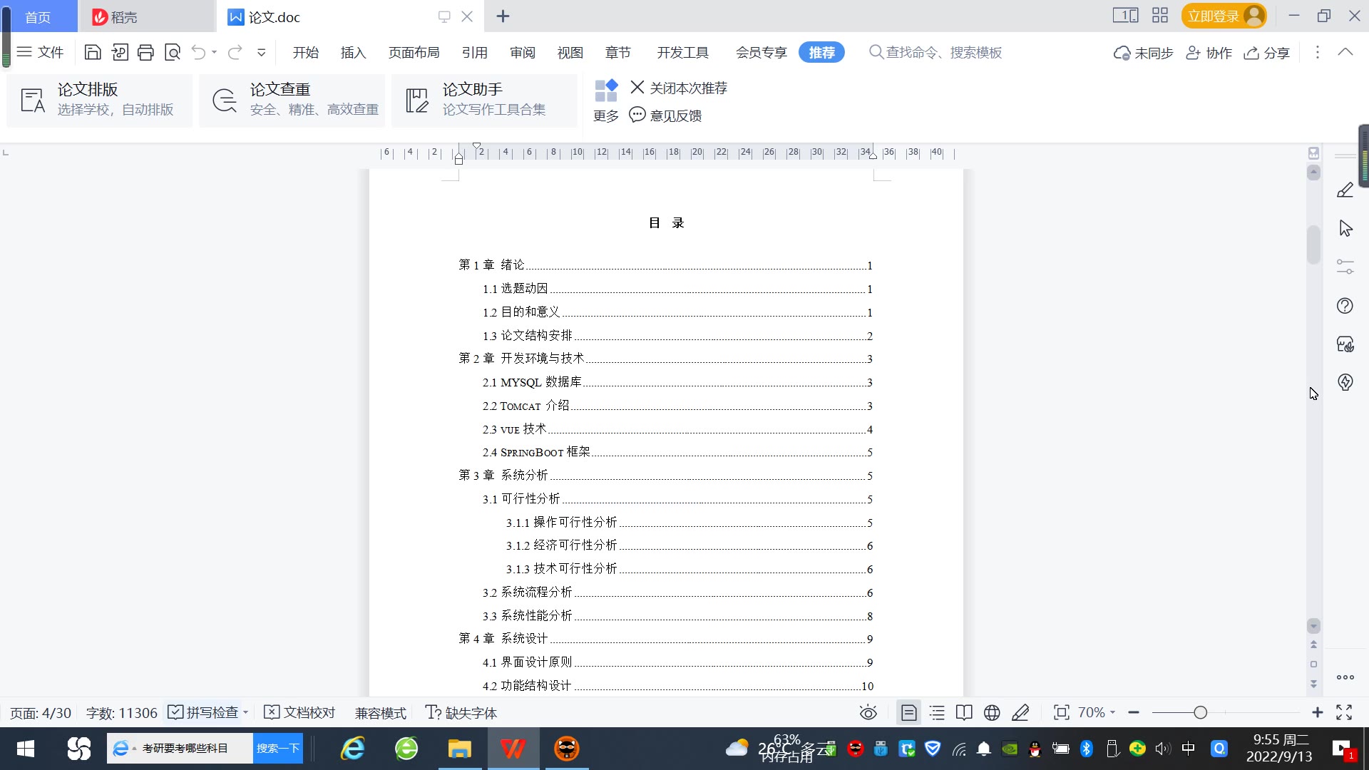1369x770 pixels.
Task: Switch to web layout globe icon
Action: pyautogui.click(x=992, y=712)
